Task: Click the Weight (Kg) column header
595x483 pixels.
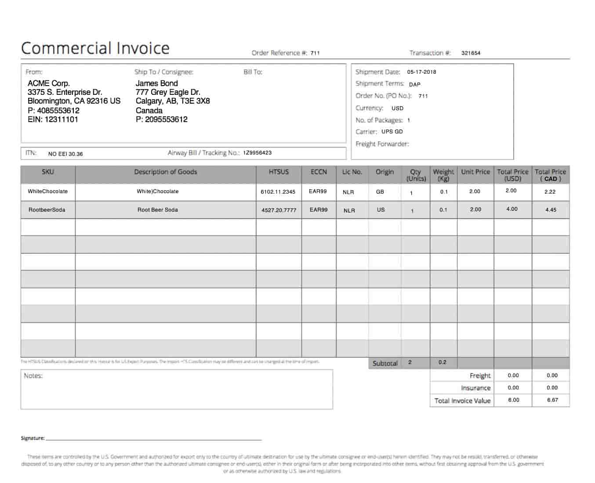Action: tap(443, 175)
